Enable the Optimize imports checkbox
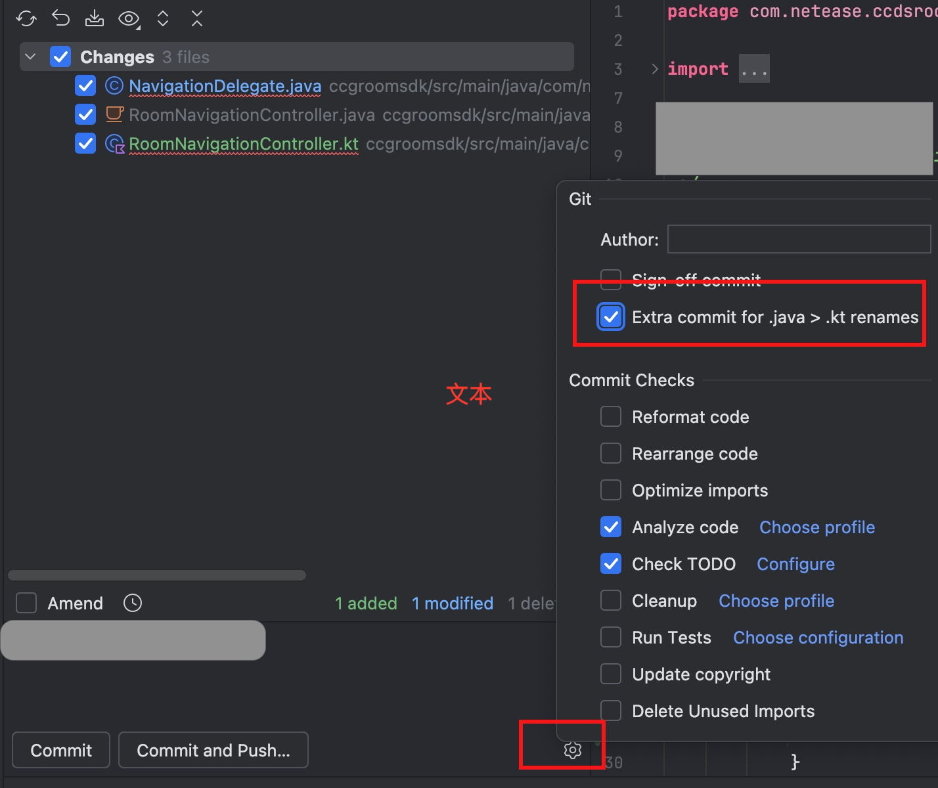 click(611, 490)
